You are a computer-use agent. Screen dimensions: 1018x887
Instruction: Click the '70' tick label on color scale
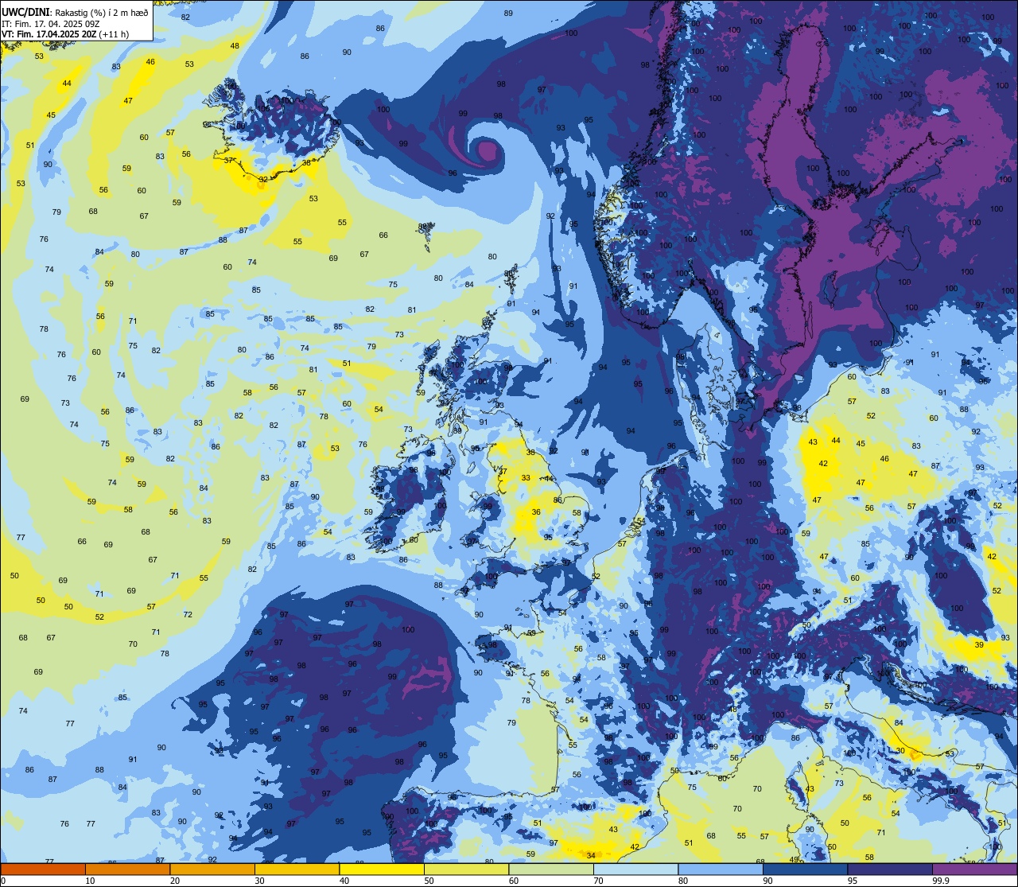(x=598, y=881)
